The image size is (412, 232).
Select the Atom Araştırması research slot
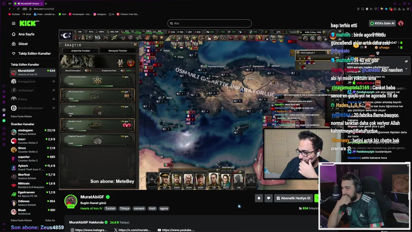[98, 81]
